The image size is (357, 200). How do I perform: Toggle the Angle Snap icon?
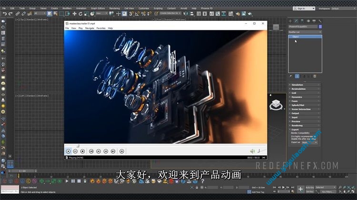pyautogui.click(x=137, y=14)
